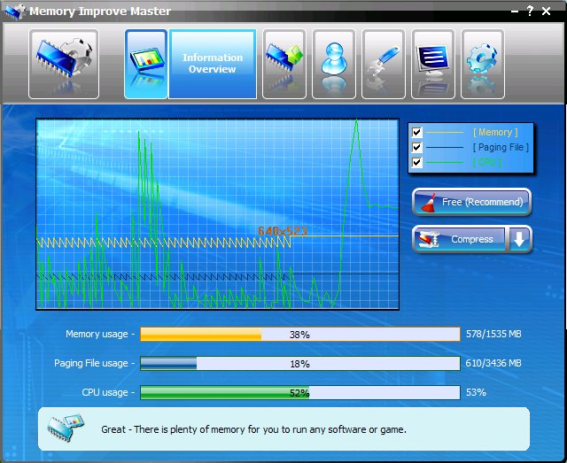Image resolution: width=567 pixels, height=463 pixels.
Task: Click the 'CPU usage -' label
Action: click(x=108, y=392)
